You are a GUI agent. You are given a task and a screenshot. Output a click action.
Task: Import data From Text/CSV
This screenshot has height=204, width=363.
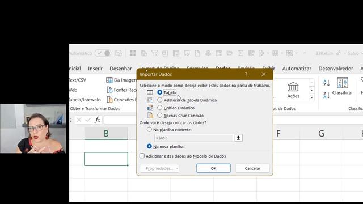pos(78,80)
